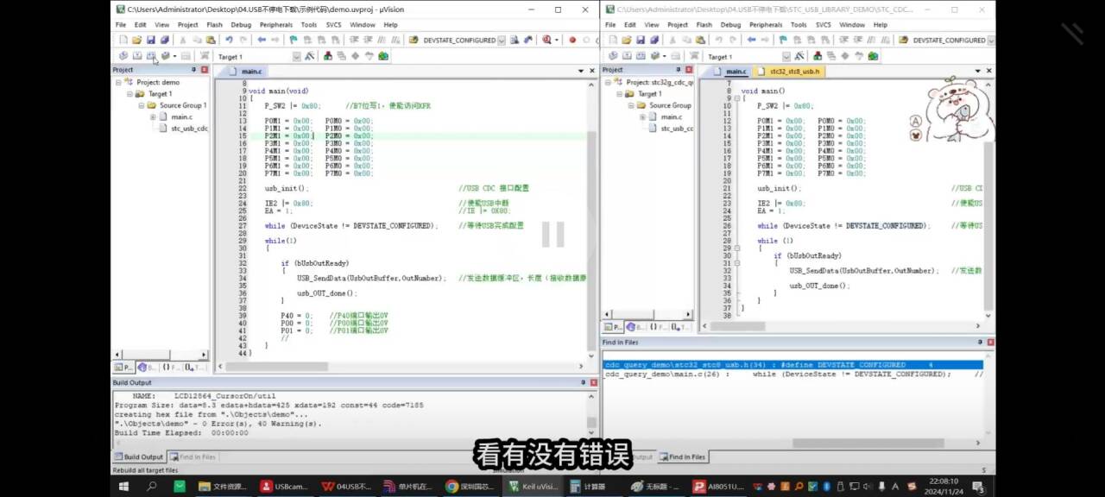Open Target 1 dropdown in left window
The height and width of the screenshot is (497, 1105).
click(x=296, y=56)
